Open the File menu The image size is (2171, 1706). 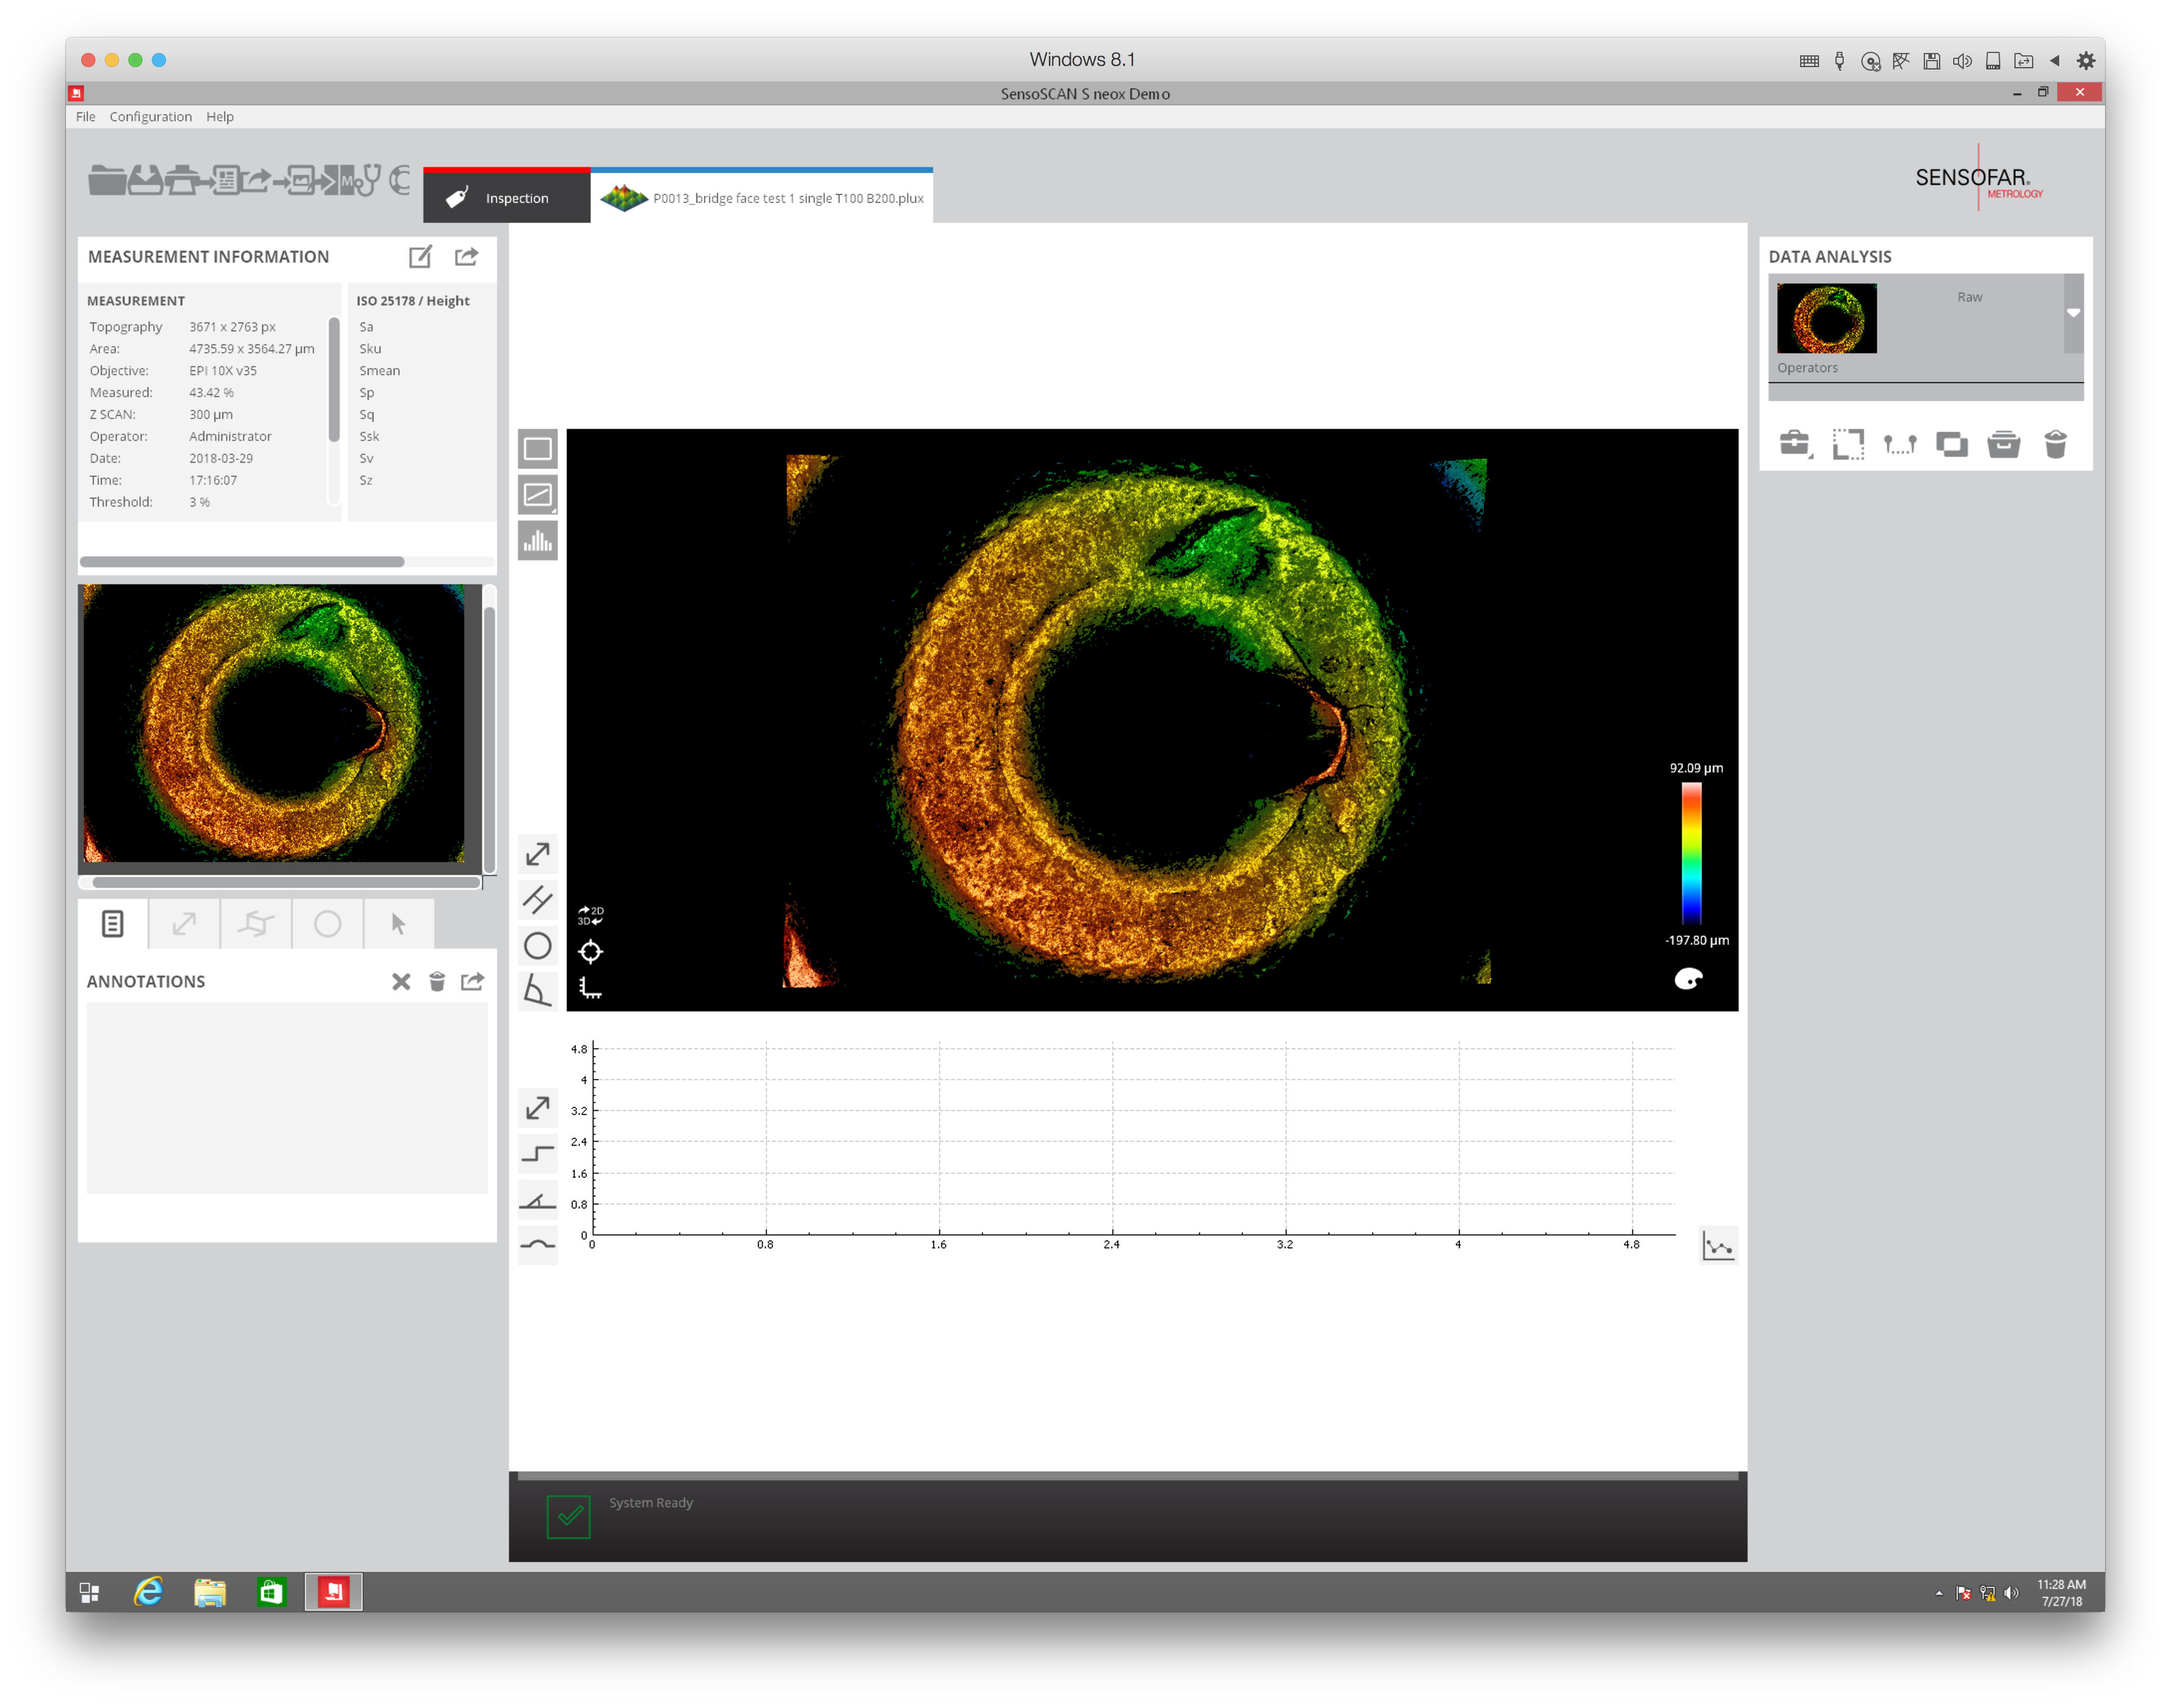point(86,117)
